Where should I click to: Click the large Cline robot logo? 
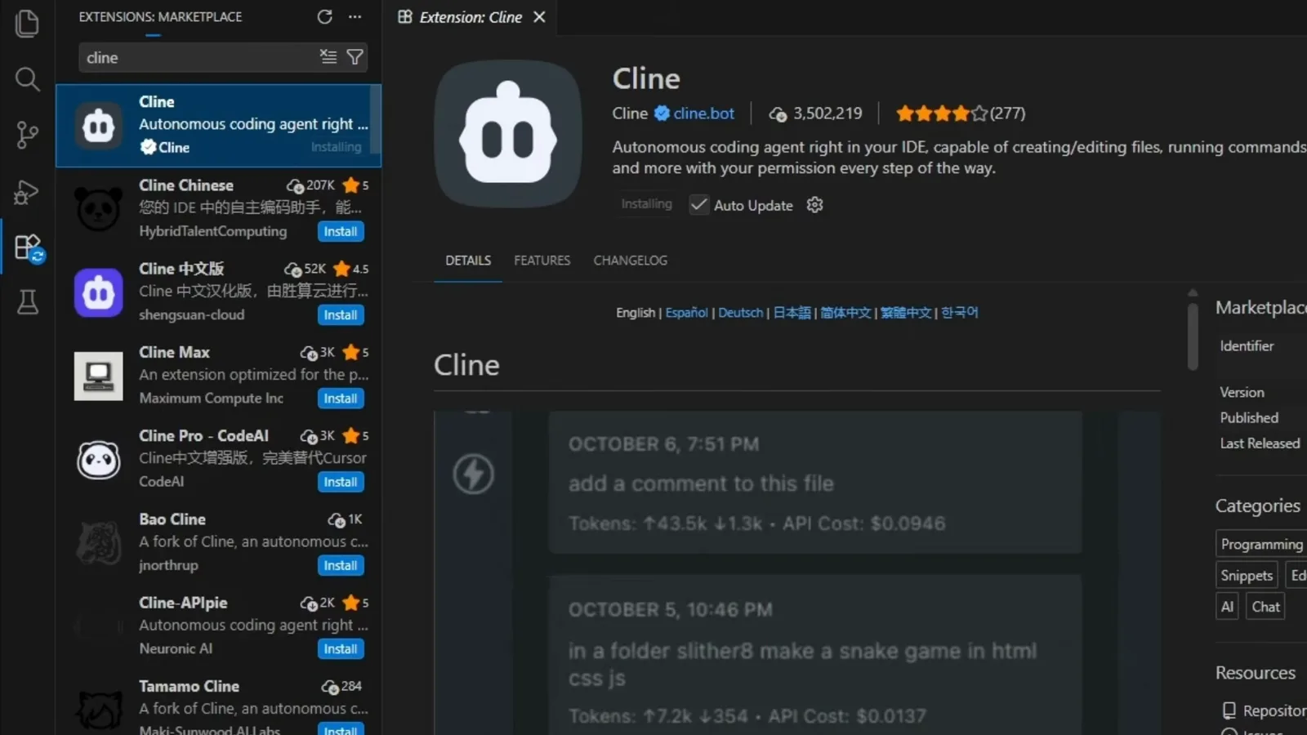pos(508,133)
